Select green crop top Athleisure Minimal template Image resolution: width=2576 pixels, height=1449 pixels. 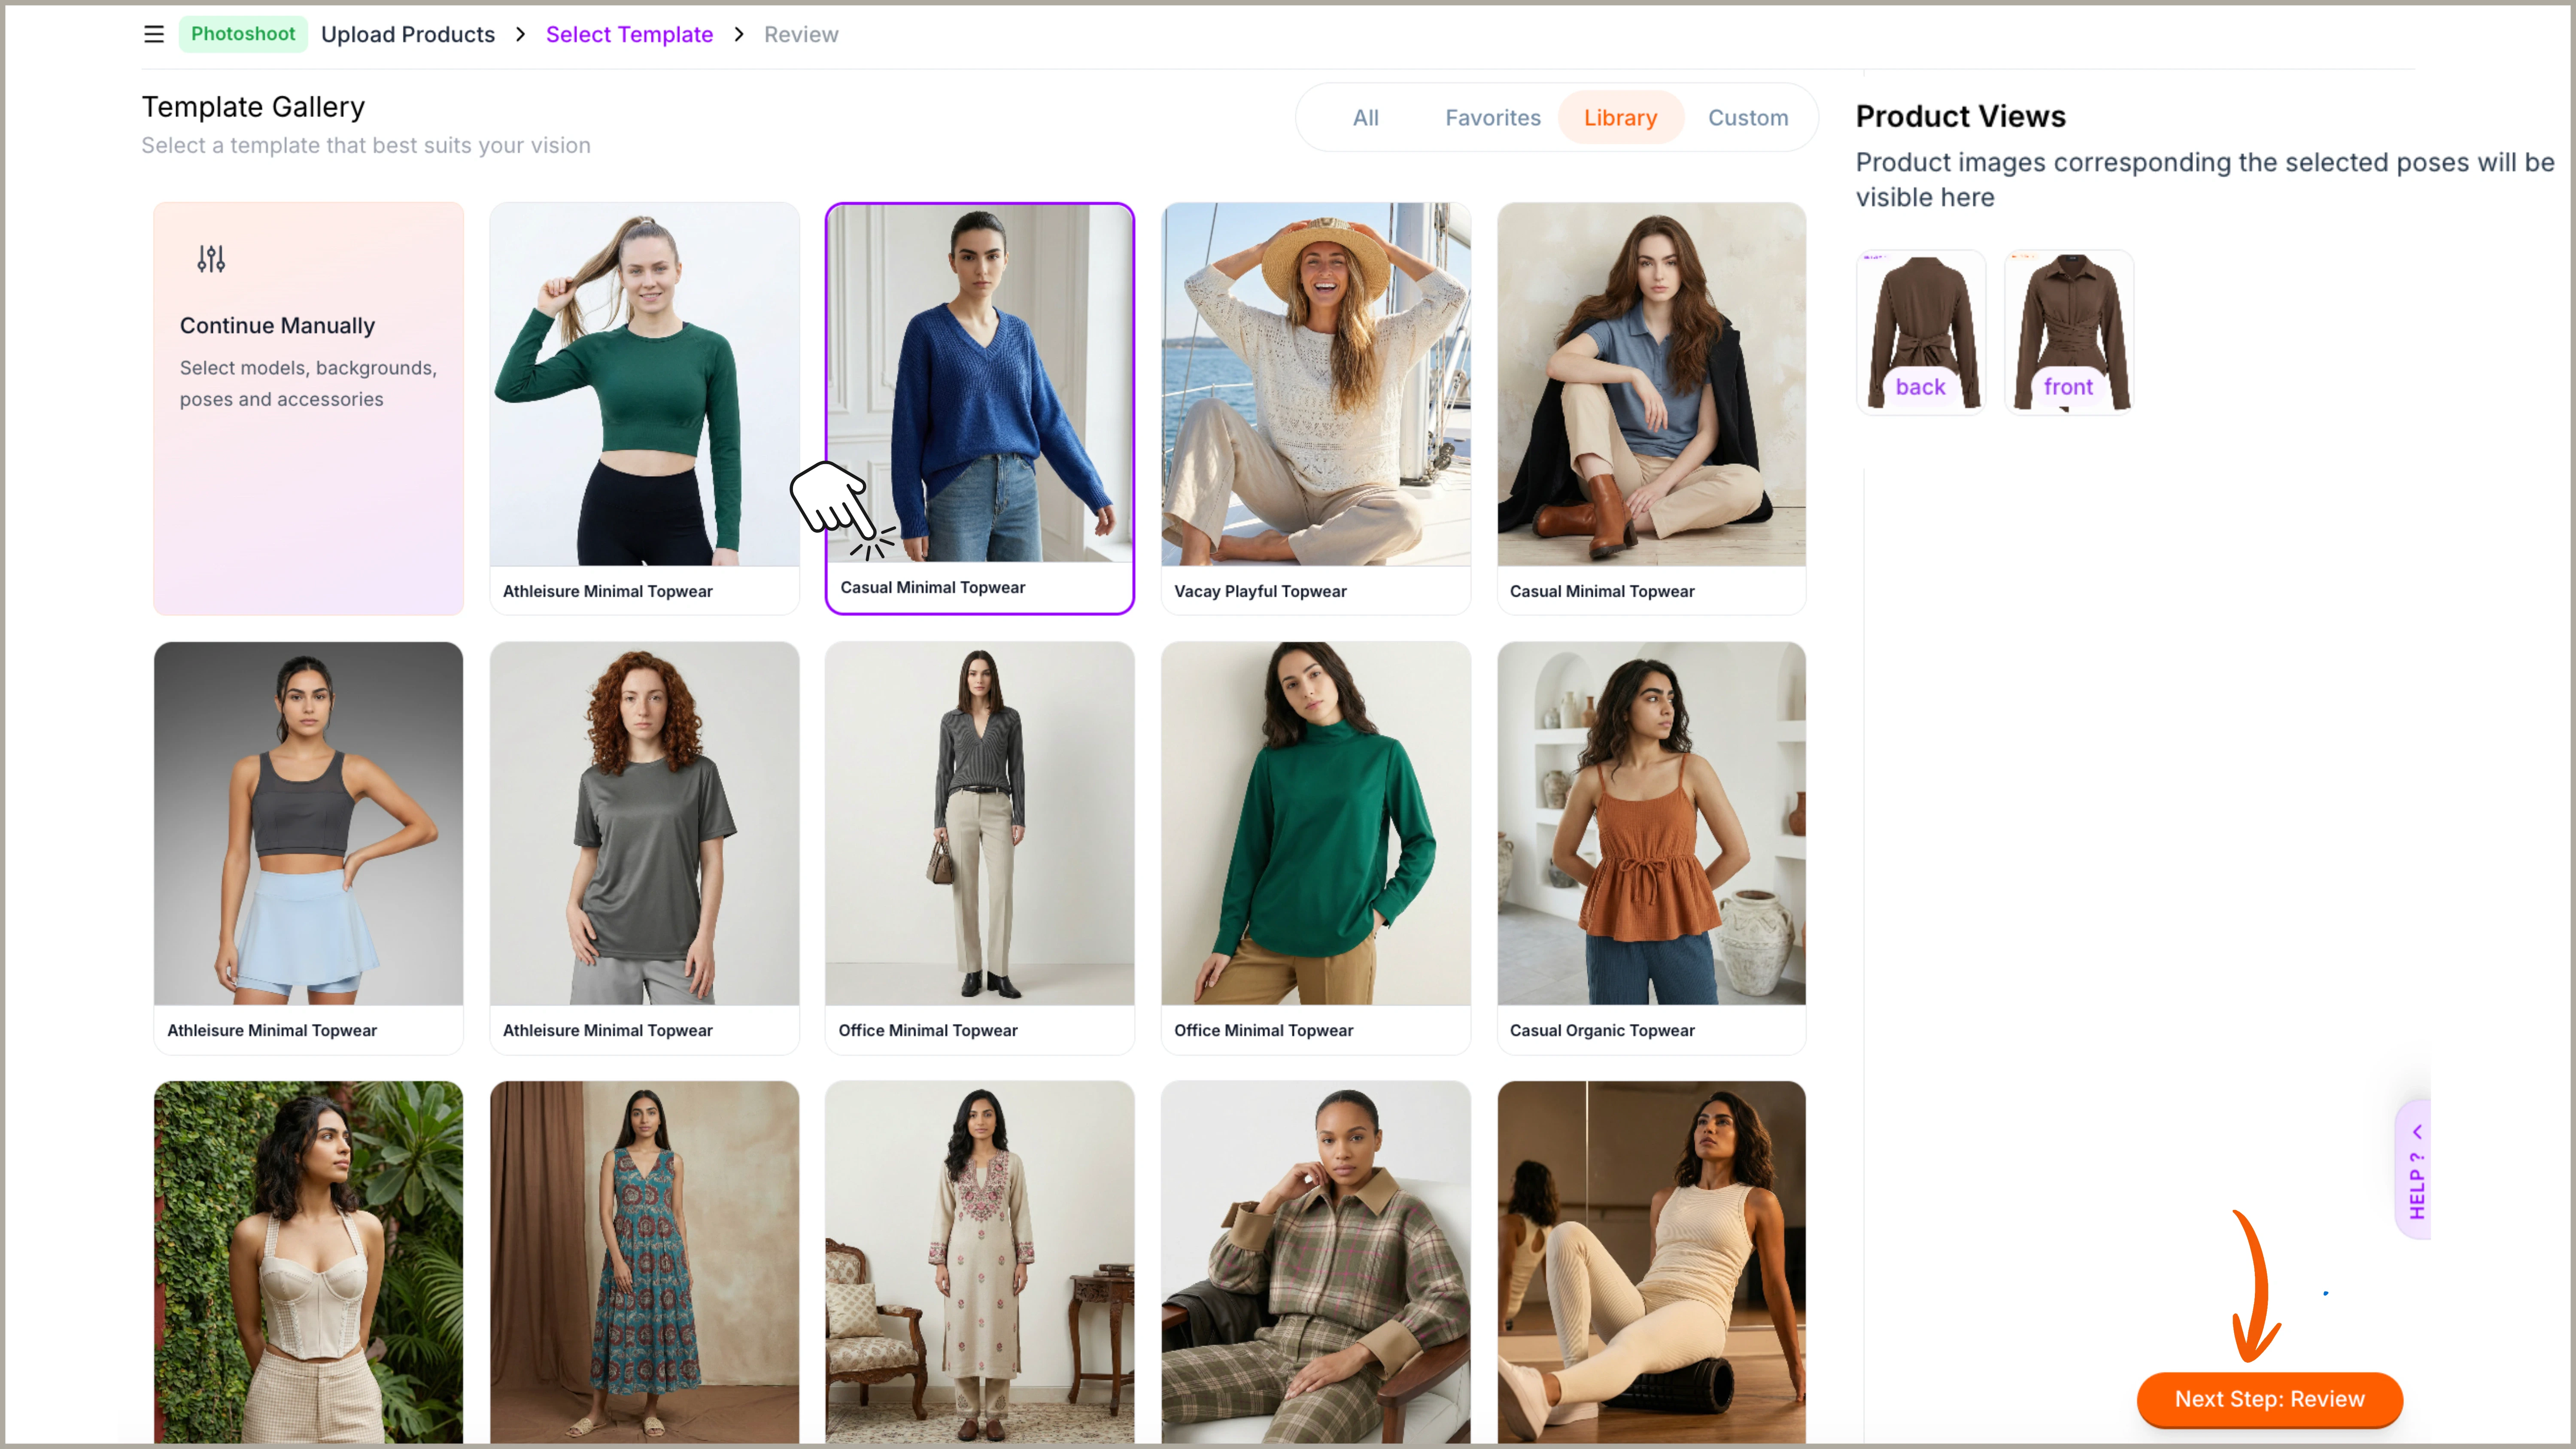(x=644, y=385)
